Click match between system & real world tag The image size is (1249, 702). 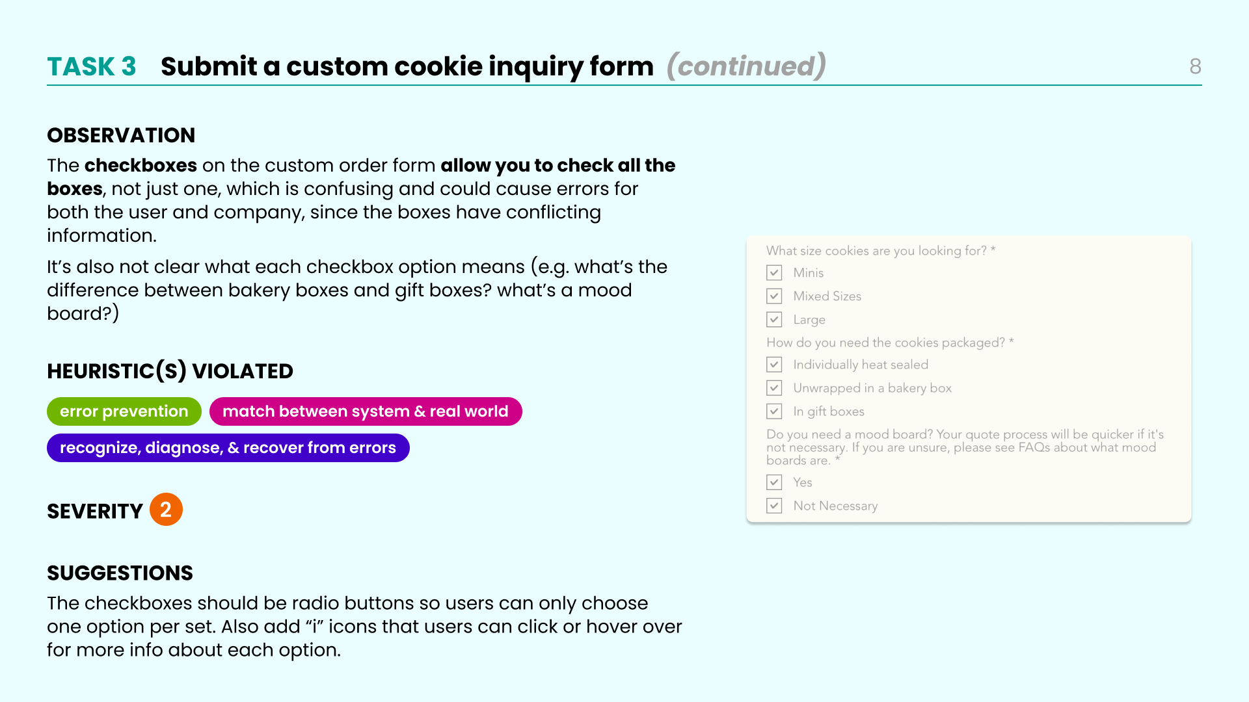(x=366, y=411)
